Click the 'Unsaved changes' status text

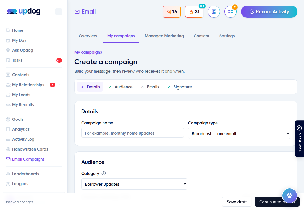click(x=19, y=202)
